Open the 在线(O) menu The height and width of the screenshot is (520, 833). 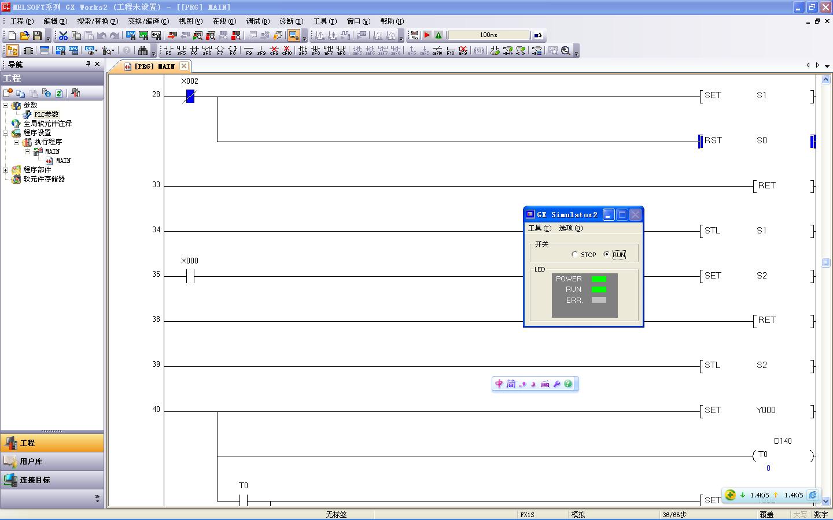pyautogui.click(x=224, y=21)
